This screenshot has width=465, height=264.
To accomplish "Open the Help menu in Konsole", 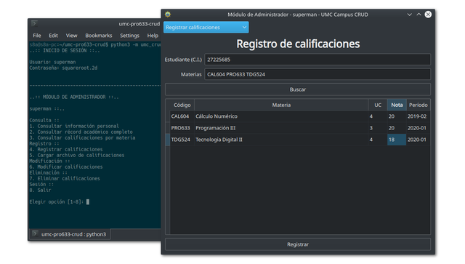I will [x=153, y=36].
